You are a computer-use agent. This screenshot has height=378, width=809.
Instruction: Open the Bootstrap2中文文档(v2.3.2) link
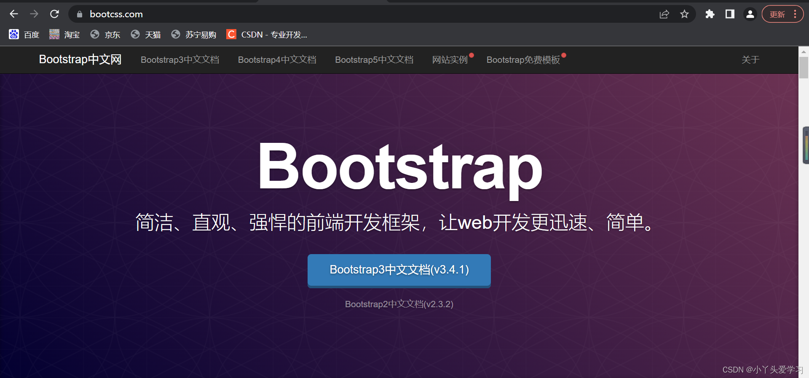[399, 304]
